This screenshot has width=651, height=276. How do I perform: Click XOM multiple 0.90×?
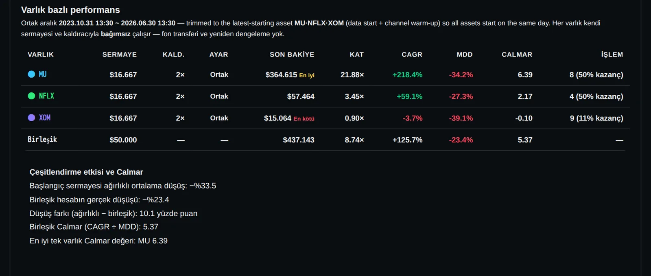[354, 118]
